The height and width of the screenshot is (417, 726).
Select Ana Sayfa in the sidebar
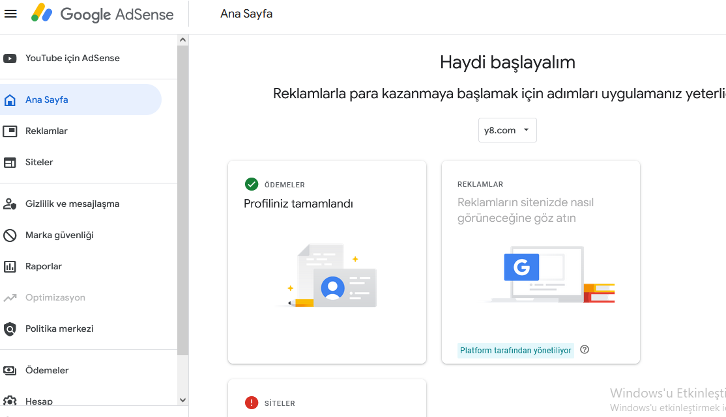pyautogui.click(x=81, y=100)
